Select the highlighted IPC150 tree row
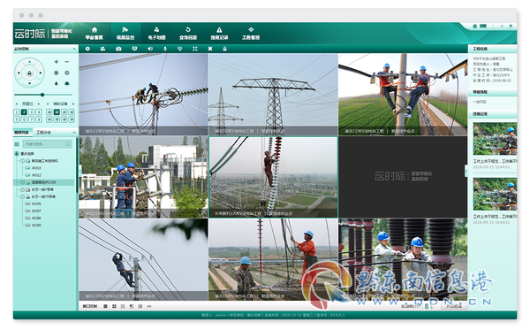Screen dimensions: 530x330 click(43, 182)
